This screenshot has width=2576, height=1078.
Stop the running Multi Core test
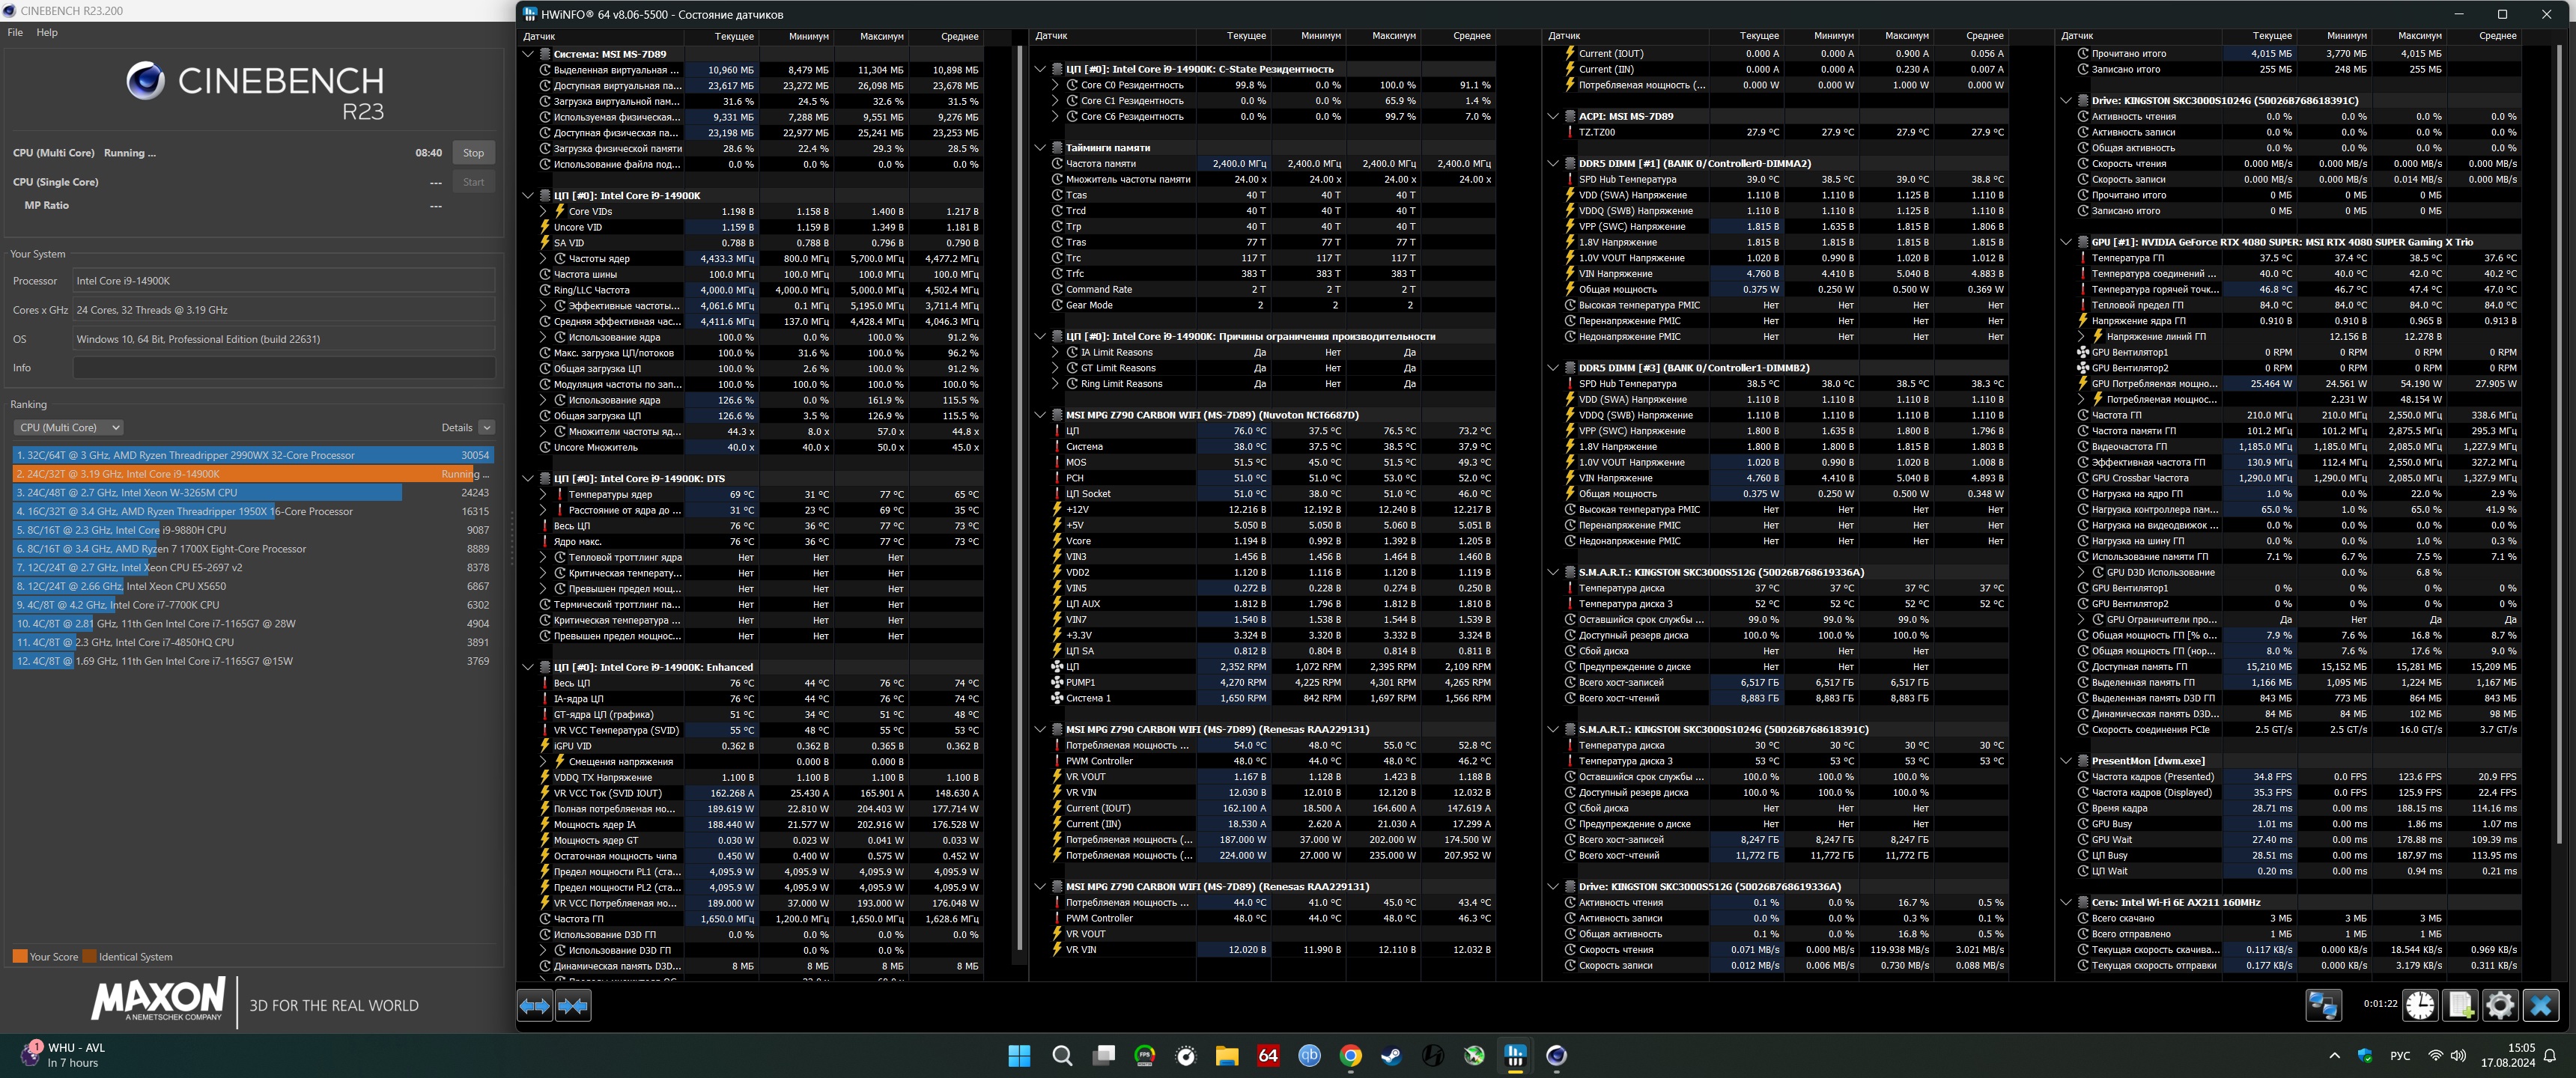(x=473, y=153)
